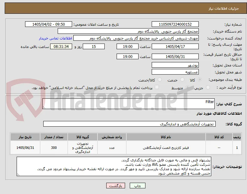This screenshot has height=194, width=247.
Task: Click the گروه کالا column header
Action: [82, 137]
